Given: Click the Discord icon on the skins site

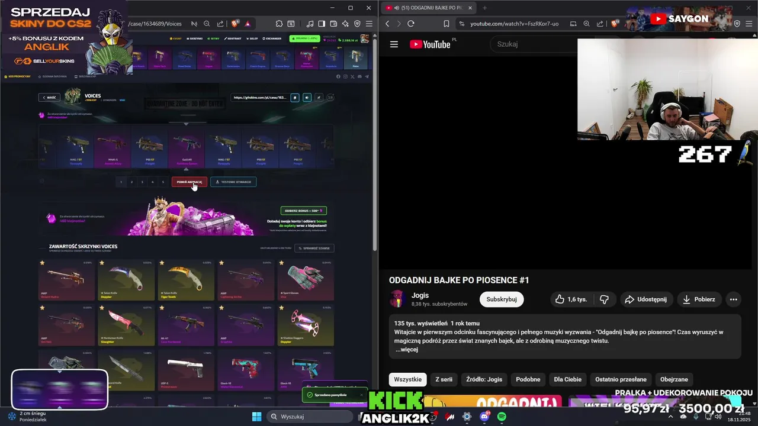Looking at the screenshot, I should coord(359,76).
